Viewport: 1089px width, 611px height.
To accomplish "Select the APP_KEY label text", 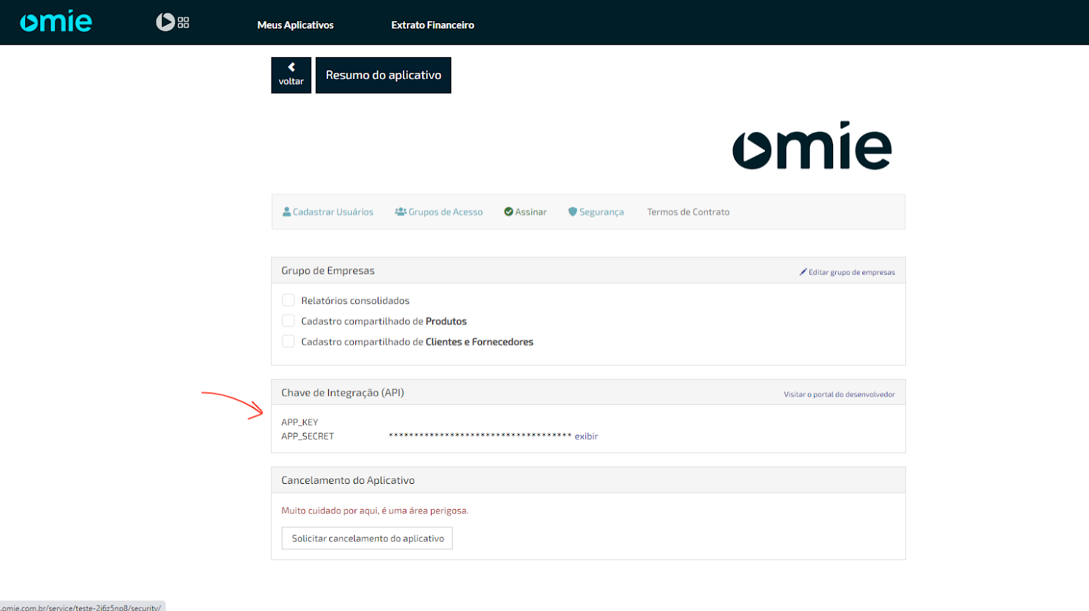I will tap(299, 422).
